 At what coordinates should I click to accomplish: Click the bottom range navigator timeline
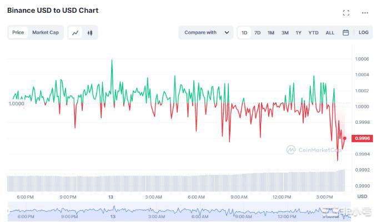(x=178, y=213)
